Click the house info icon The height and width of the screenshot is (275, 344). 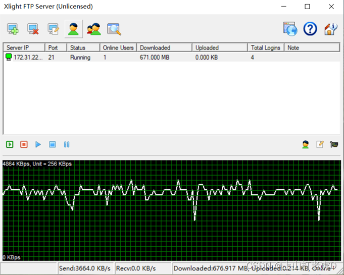point(331,29)
